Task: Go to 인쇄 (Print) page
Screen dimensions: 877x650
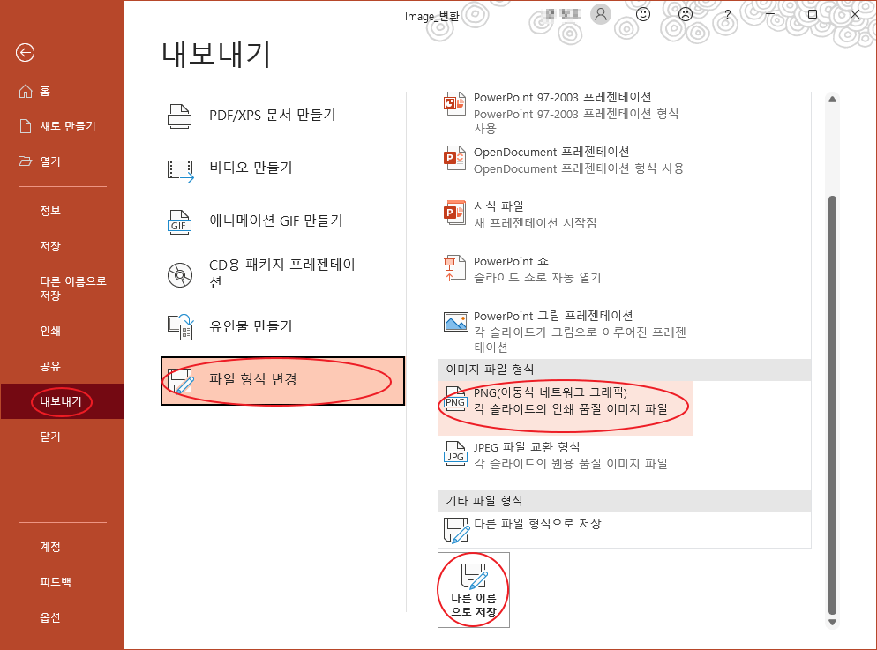Action: [62, 331]
